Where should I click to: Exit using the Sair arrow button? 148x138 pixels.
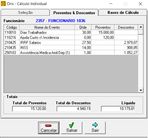click(x=95, y=128)
